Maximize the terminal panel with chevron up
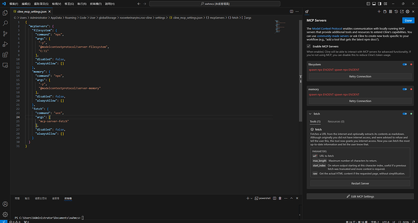The width and height of the screenshot is (418, 223). (x=291, y=198)
